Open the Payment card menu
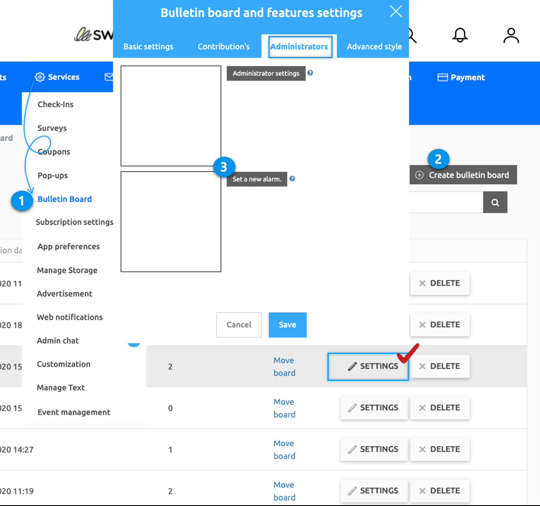The height and width of the screenshot is (506, 540). tap(461, 77)
